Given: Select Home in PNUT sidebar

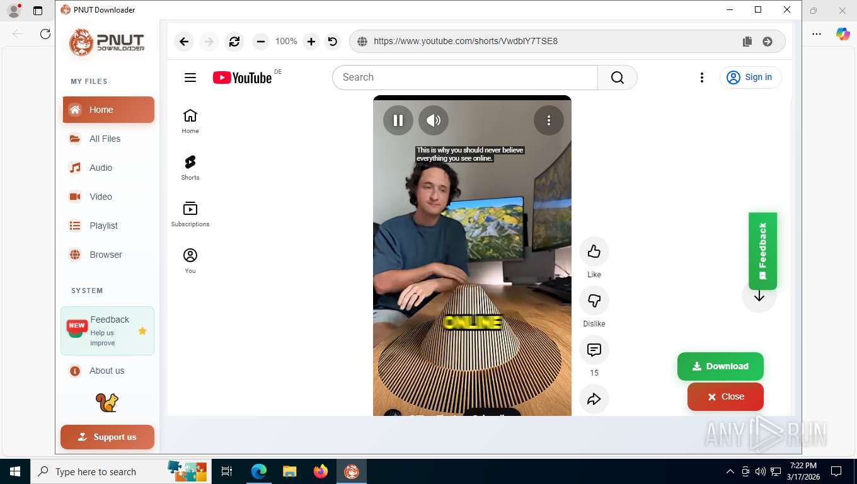Looking at the screenshot, I should (x=108, y=110).
